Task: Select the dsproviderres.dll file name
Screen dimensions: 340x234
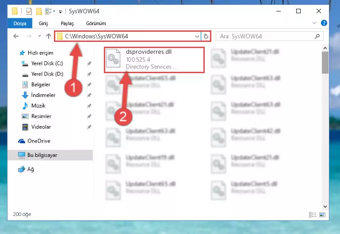Action: pyautogui.click(x=149, y=52)
